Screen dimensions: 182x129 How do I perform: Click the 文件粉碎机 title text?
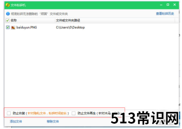18,5
